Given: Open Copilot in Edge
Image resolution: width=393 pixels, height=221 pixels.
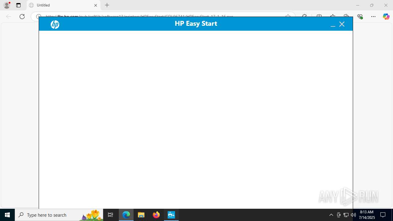Looking at the screenshot, I should [386, 17].
